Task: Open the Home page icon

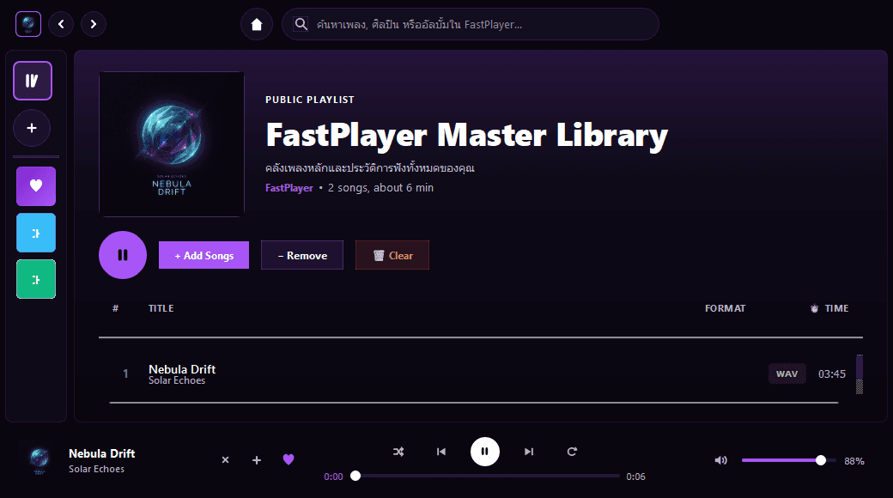Action: (x=257, y=24)
